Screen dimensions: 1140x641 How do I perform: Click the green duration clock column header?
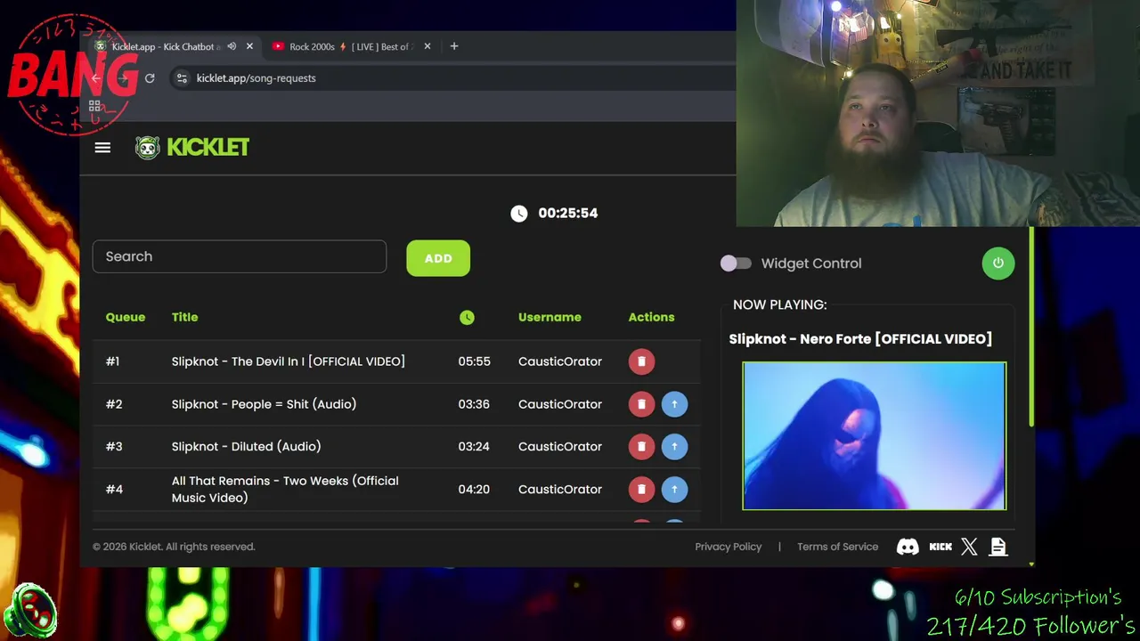tap(467, 317)
